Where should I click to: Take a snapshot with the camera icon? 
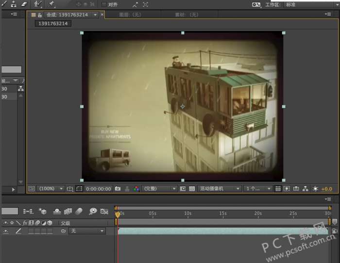[118, 189]
